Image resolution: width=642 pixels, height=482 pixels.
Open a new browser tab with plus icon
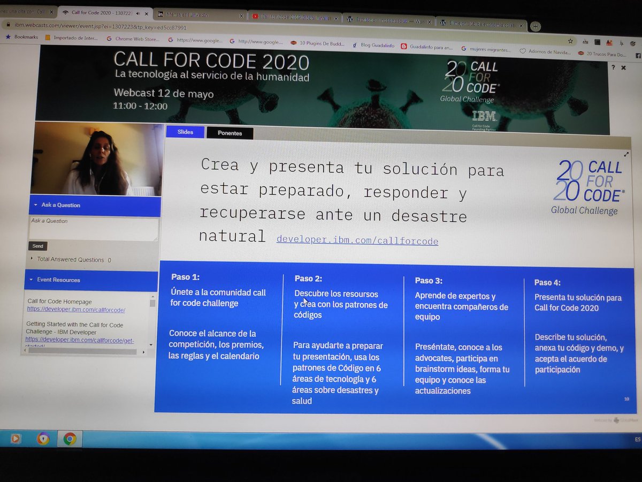coord(536,26)
